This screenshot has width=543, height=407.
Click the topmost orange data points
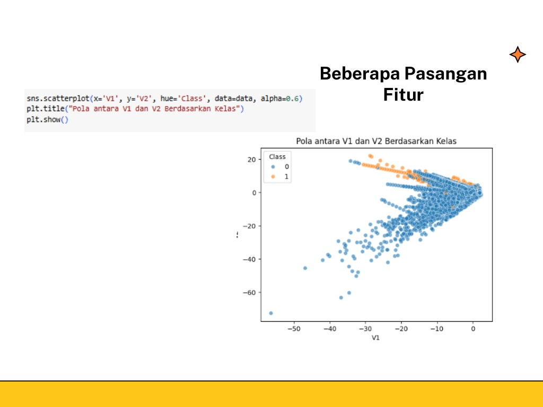[370, 156]
